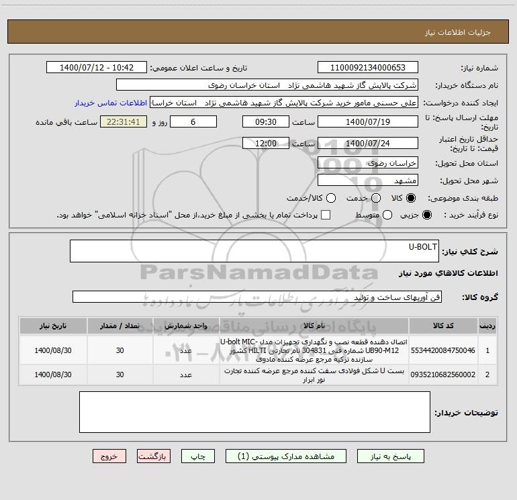Click the U-BOLT general description box
Image resolution: width=517 pixels, height=500 pixels.
tap(254, 251)
